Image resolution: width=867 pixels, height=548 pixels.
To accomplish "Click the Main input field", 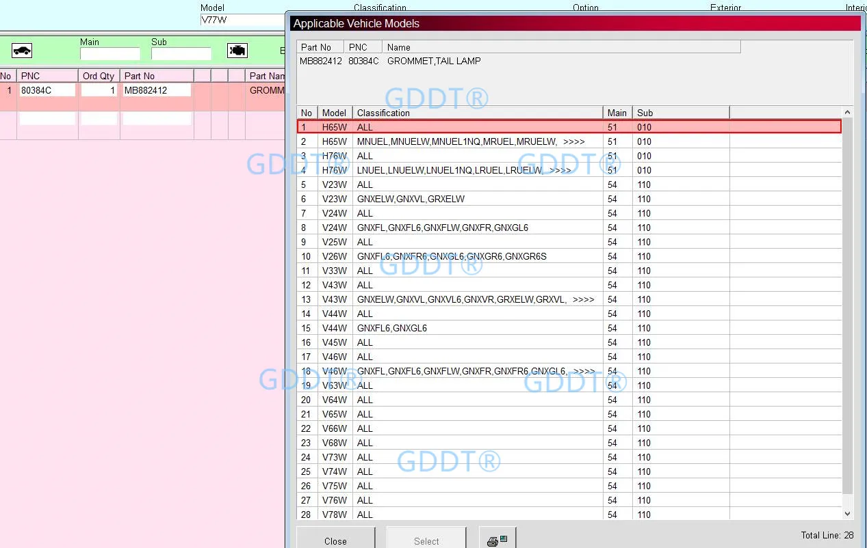I will pyautogui.click(x=109, y=53).
